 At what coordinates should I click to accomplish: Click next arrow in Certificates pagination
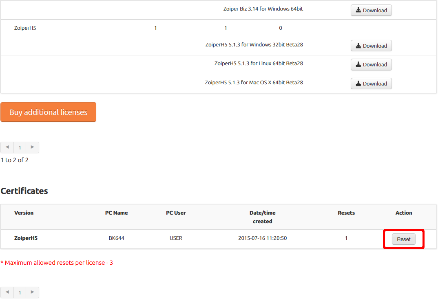(33, 292)
